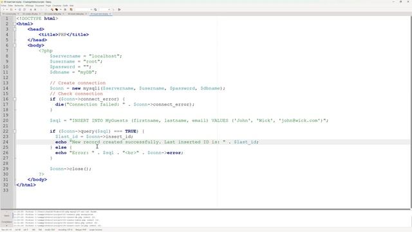Click the Save all files toolbar icon

[24, 10]
